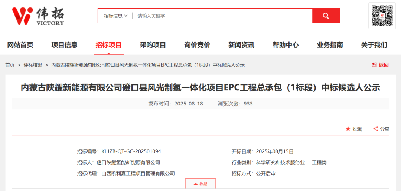Image resolution: width=401 pixels, height=191 pixels.
Task: Collapse the details with 收起 button
Action: (200, 184)
